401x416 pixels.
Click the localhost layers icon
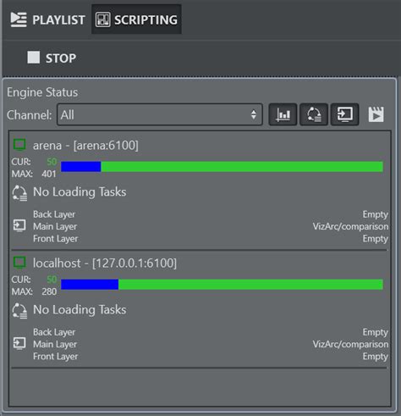(19, 344)
